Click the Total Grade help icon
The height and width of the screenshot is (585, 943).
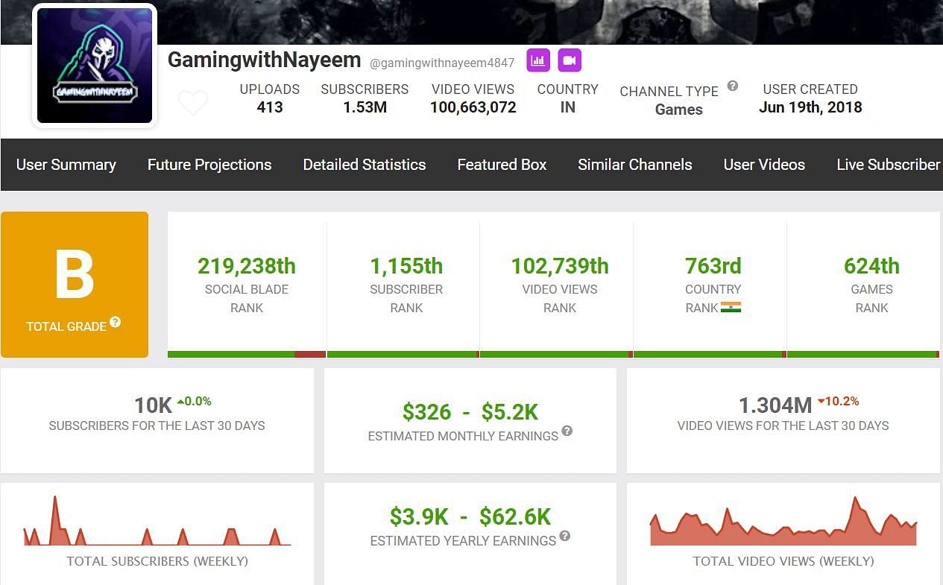click(116, 323)
